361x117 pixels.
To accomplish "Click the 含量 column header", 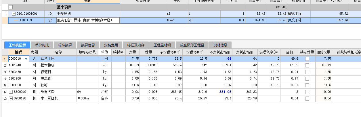I will pos(132,52).
